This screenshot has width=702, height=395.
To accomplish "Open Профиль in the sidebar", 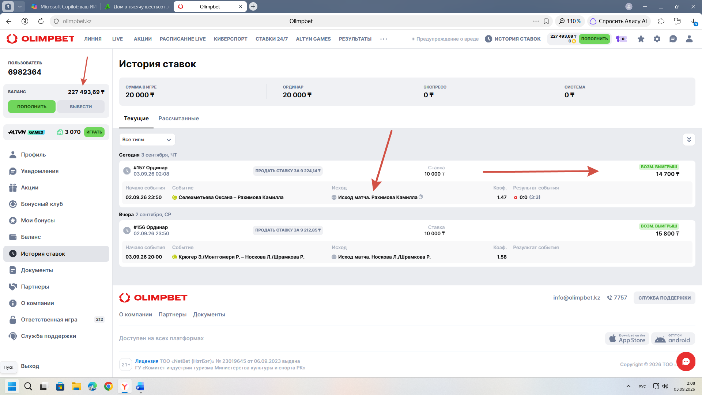I will coord(33,155).
